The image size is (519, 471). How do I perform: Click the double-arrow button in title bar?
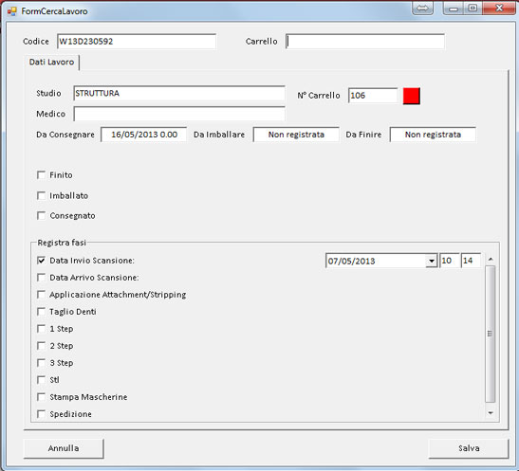pos(422,8)
